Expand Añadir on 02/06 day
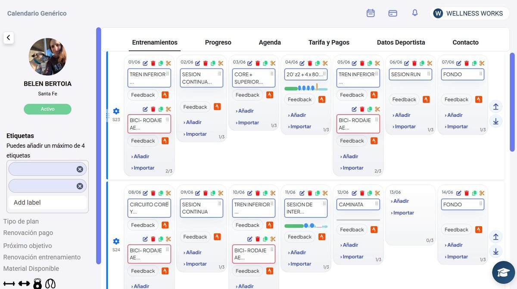The image size is (517, 289). pyautogui.click(x=192, y=122)
